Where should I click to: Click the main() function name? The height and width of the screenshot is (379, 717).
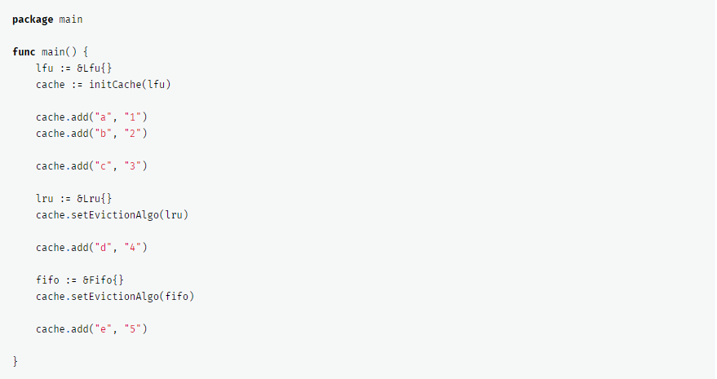pyautogui.click(x=53, y=51)
